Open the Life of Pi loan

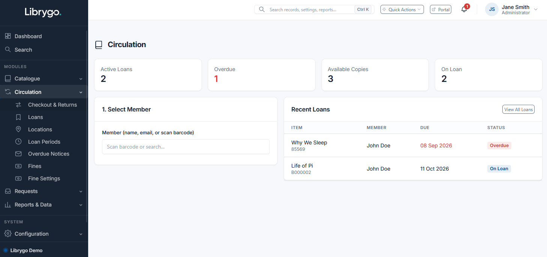[x=302, y=166]
